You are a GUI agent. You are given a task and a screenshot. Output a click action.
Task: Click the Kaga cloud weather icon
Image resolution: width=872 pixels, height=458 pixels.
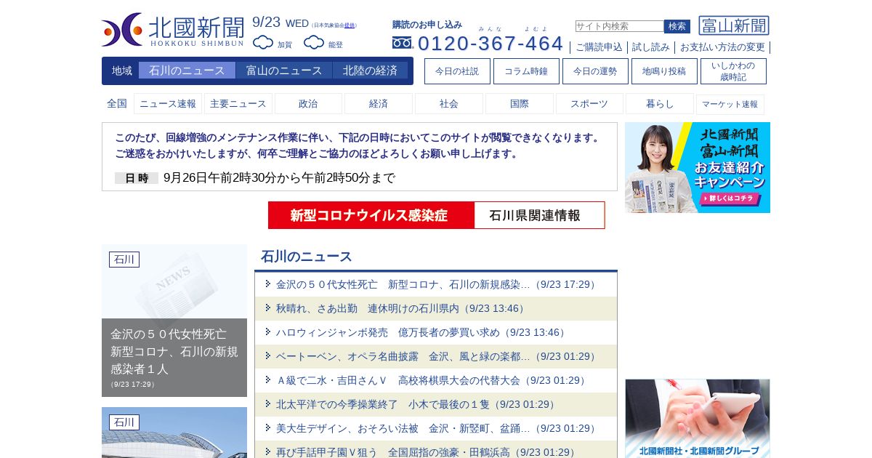263,42
